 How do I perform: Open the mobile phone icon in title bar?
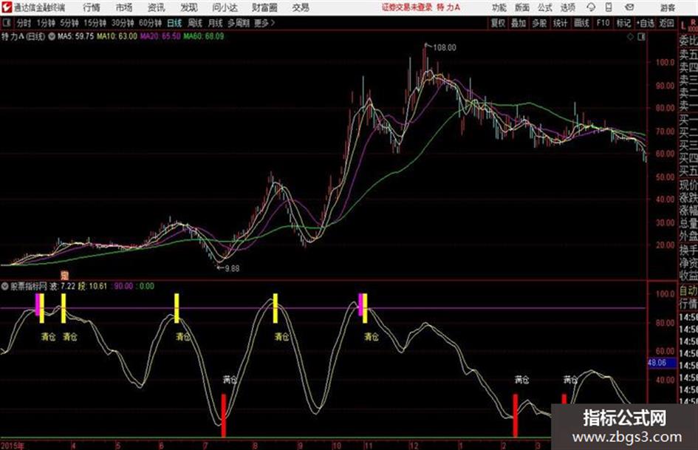pyautogui.click(x=609, y=7)
